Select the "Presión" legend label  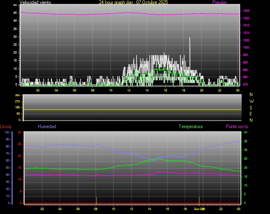(x=219, y=2)
